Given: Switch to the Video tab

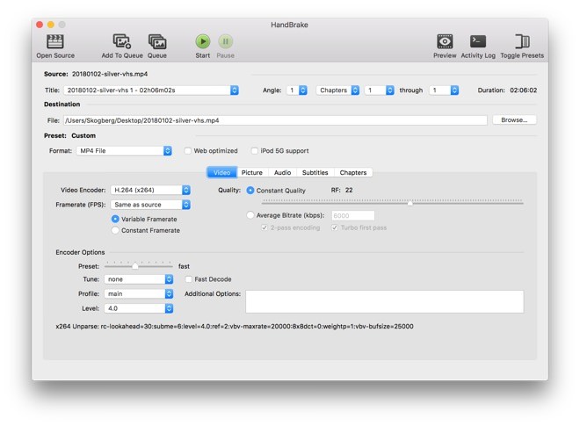Looking at the screenshot, I should point(221,173).
